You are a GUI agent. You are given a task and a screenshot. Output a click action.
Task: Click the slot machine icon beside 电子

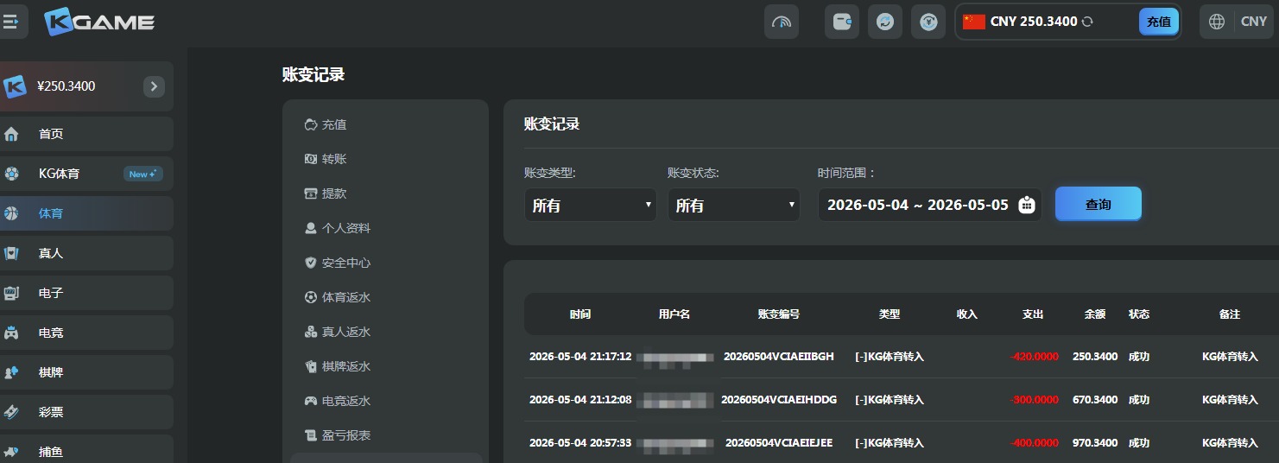pyautogui.click(x=11, y=293)
